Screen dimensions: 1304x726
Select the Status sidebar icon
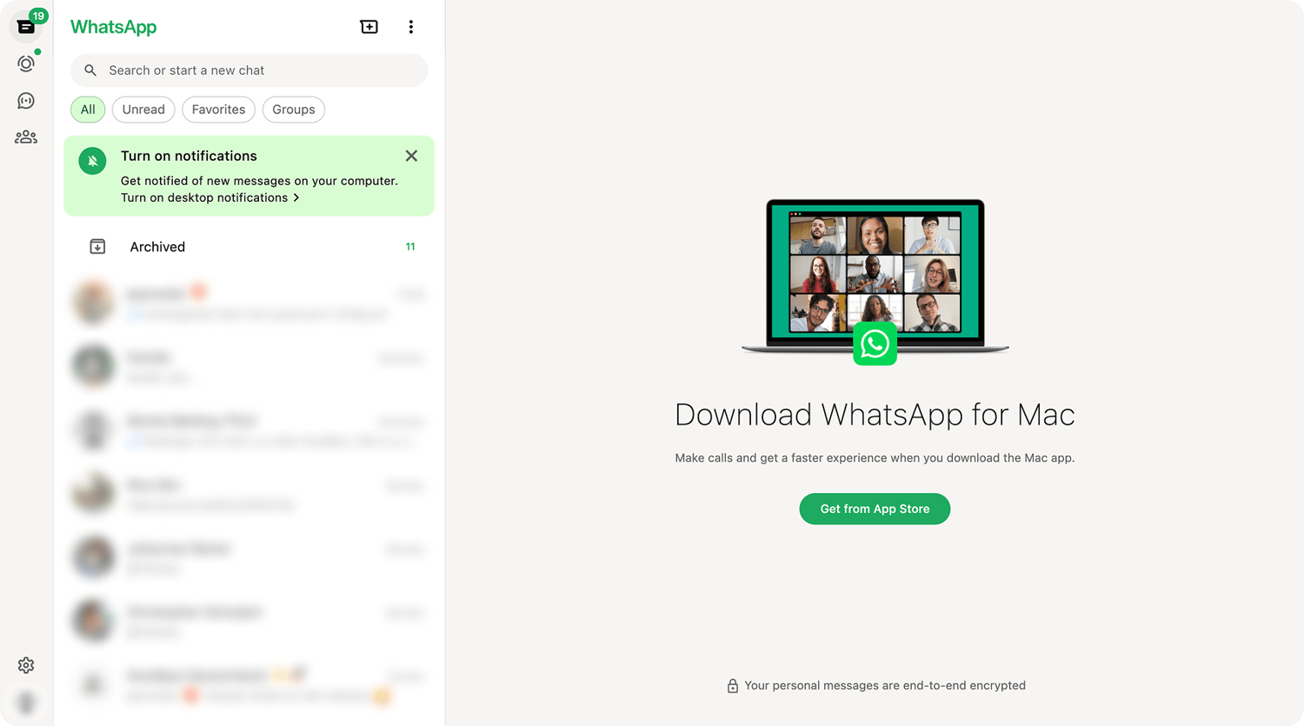pos(26,63)
